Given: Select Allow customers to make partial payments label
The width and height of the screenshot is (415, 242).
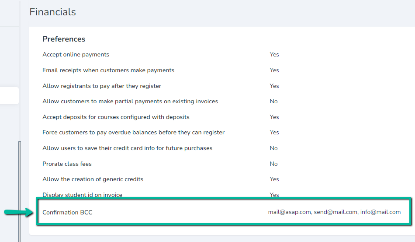Looking at the screenshot, I should tap(130, 101).
